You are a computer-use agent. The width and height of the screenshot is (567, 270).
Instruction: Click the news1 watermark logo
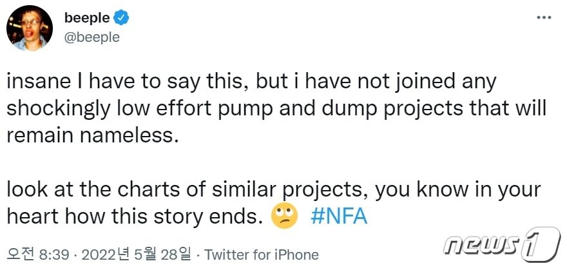(x=503, y=246)
